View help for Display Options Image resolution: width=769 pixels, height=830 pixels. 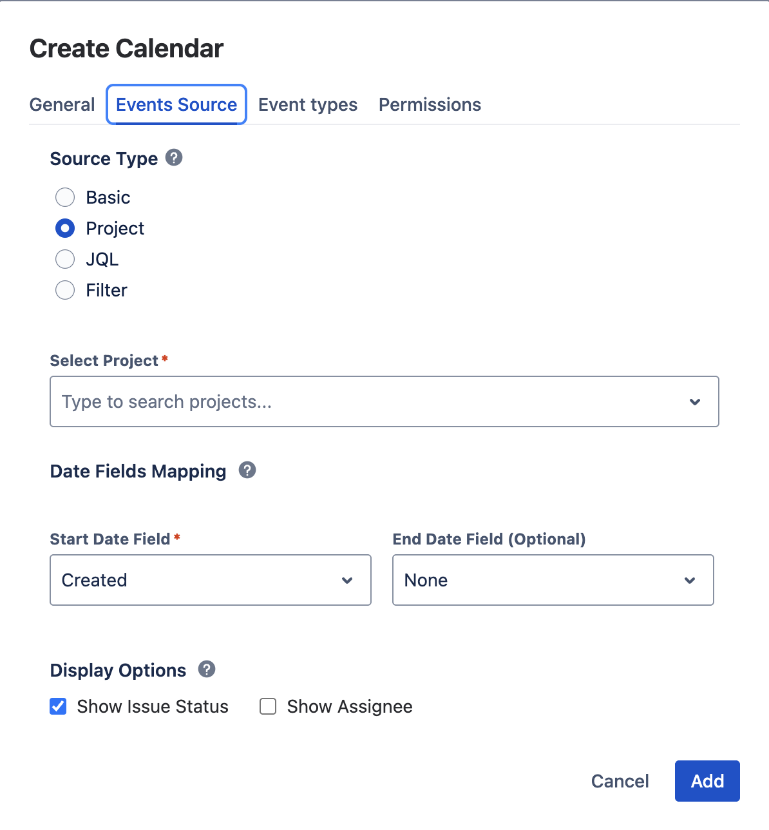tap(206, 670)
